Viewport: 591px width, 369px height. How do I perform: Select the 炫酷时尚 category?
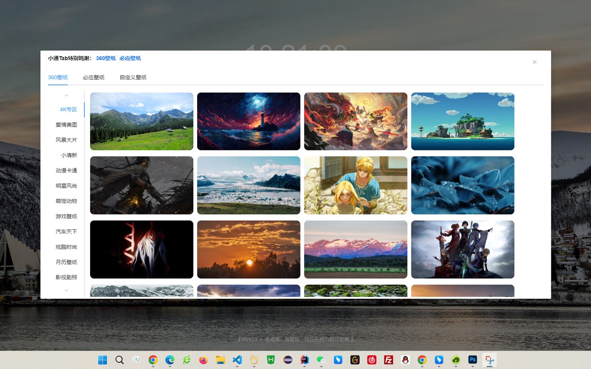tap(66, 247)
